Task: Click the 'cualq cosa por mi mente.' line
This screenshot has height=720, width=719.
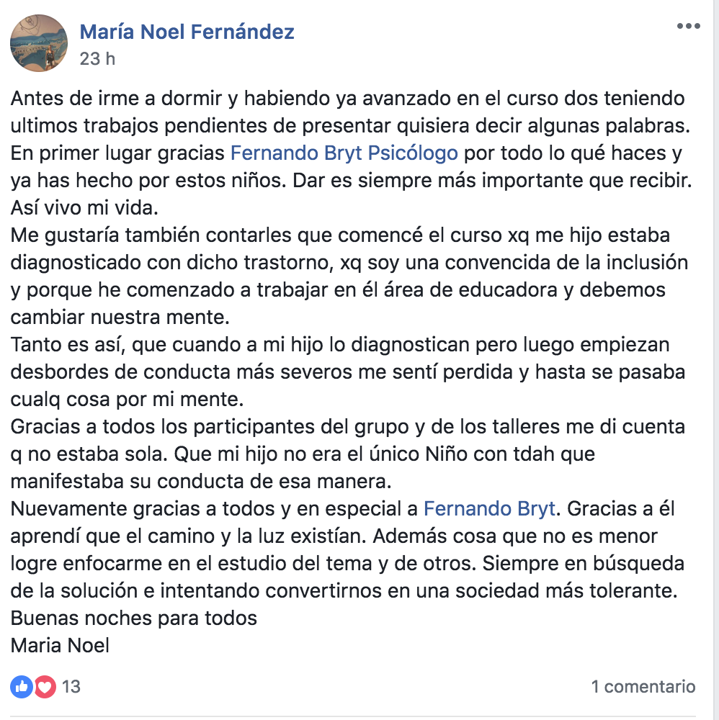Action: click(127, 400)
